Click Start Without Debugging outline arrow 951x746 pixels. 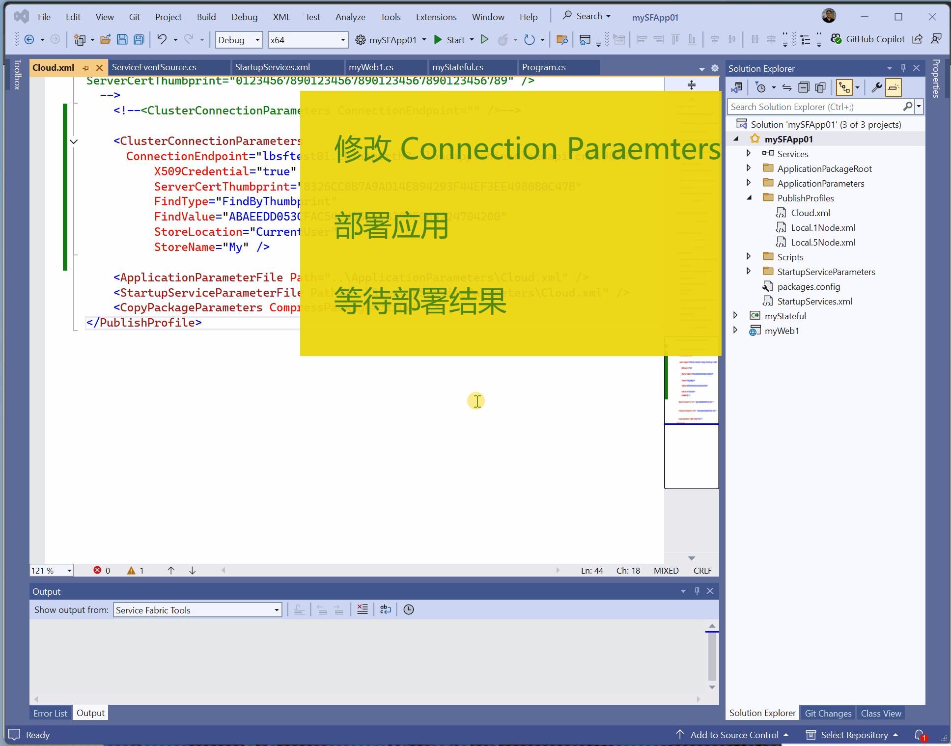(484, 40)
